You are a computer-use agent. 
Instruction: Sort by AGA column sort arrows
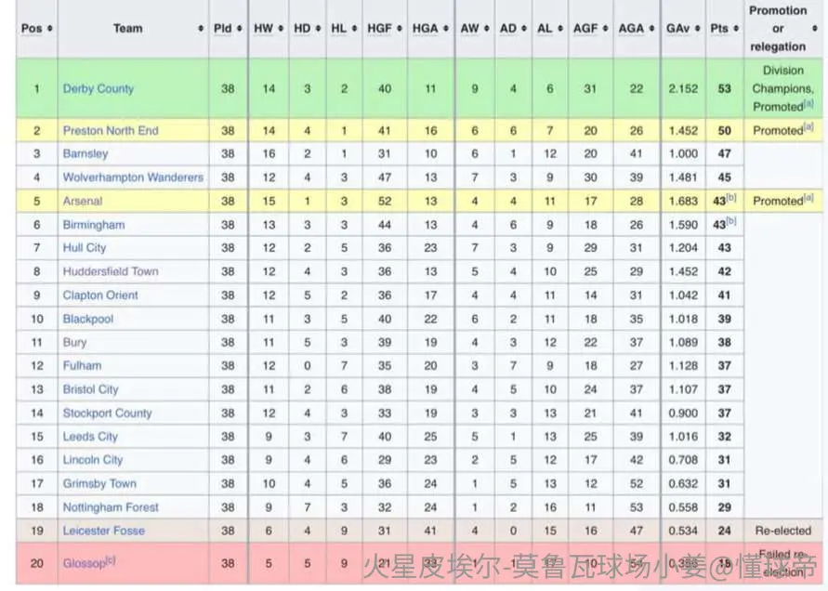pyautogui.click(x=651, y=29)
